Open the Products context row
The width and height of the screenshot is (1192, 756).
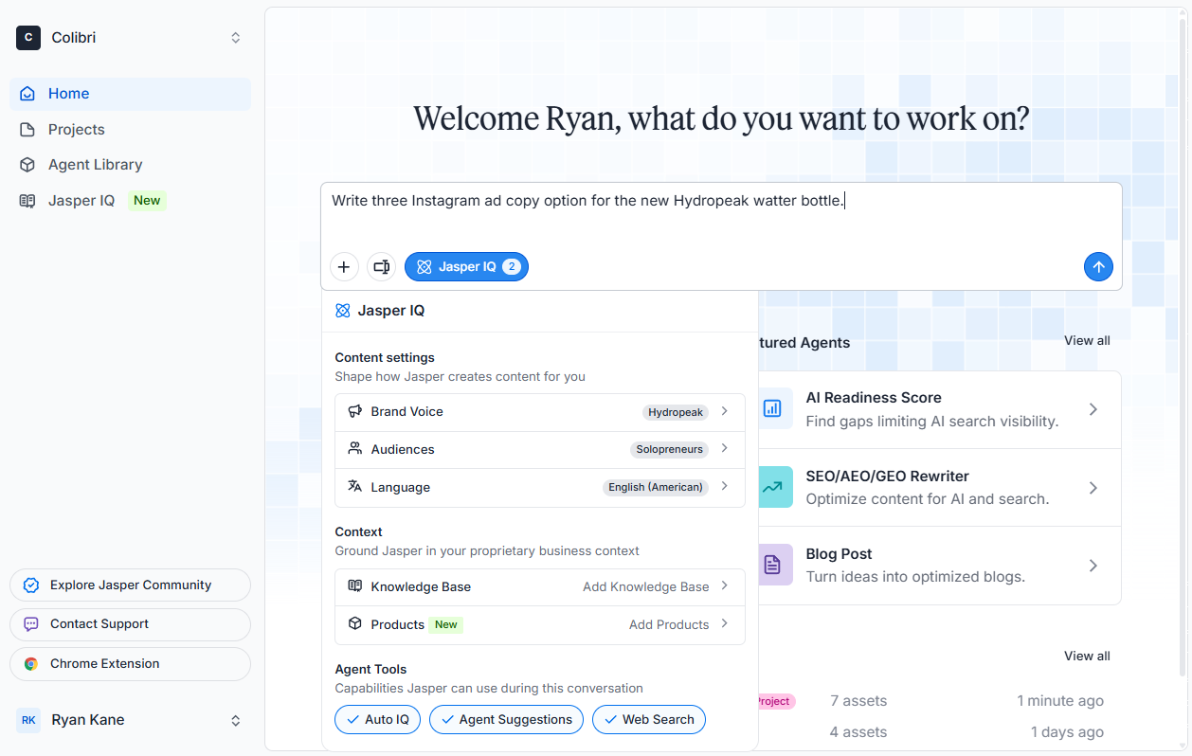(540, 625)
